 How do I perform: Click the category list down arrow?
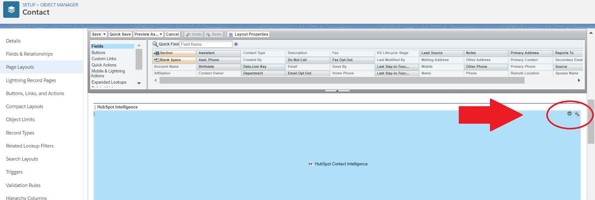point(139,83)
